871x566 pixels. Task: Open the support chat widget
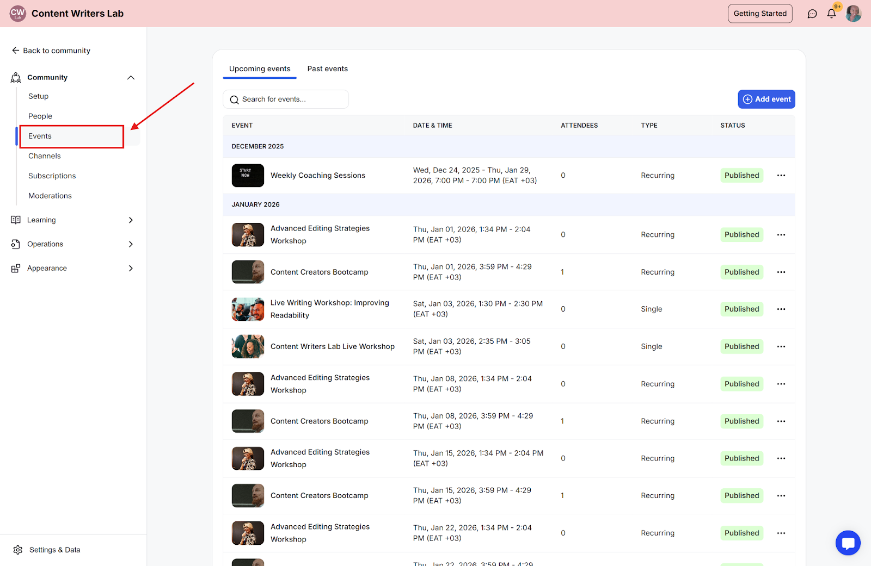(848, 543)
